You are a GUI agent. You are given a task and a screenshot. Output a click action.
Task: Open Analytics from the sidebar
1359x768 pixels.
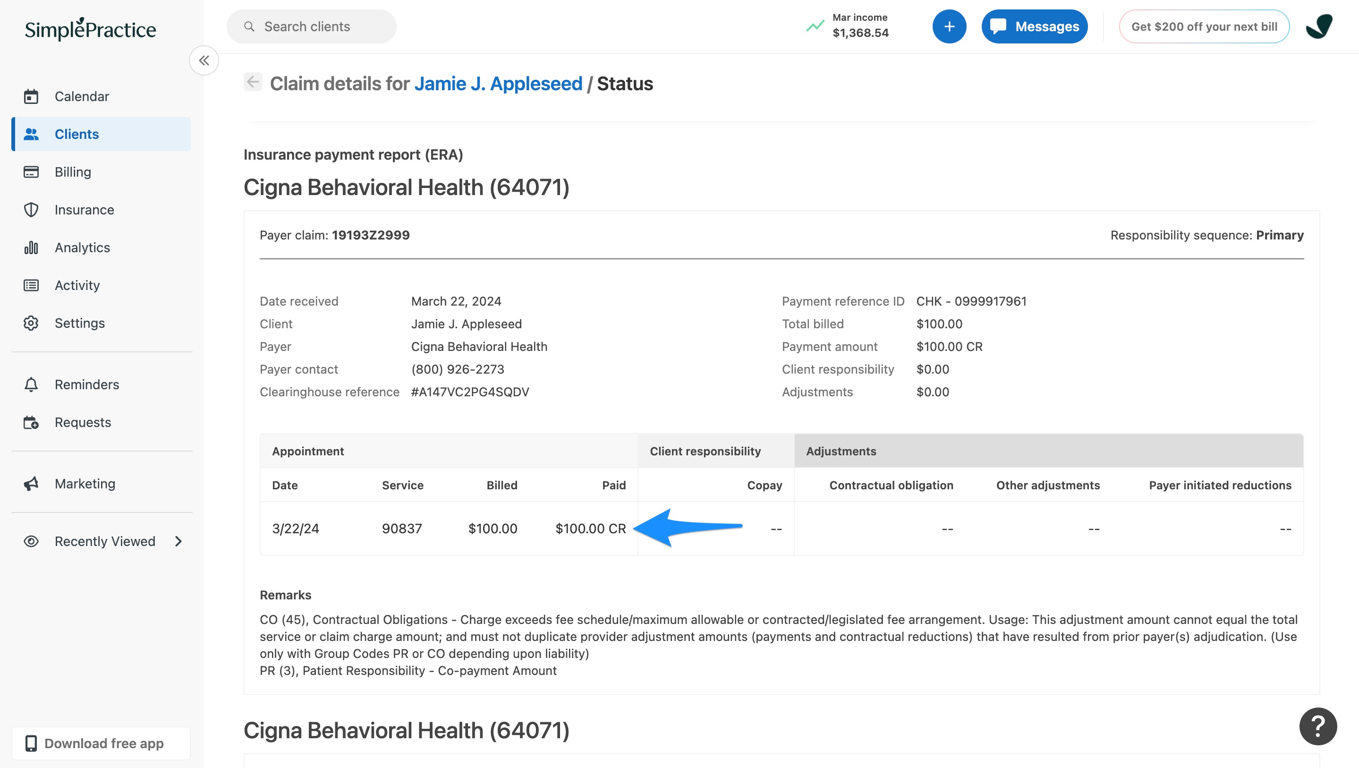102,247
